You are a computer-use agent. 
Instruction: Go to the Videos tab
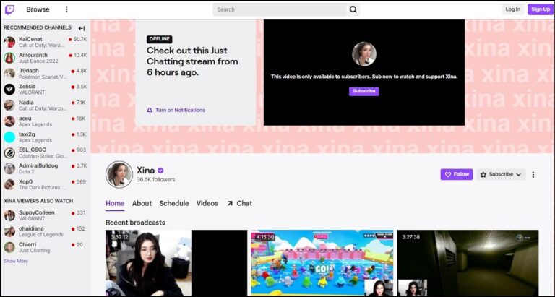pyautogui.click(x=207, y=203)
